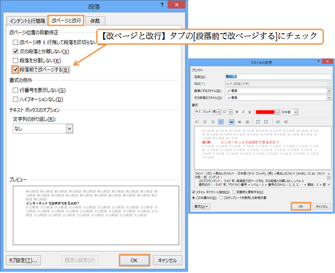Click キャンセル in 段落 dialog
This screenshot has width=335, height=273.
click(x=167, y=261)
